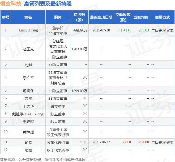Click the name 黄律拯
This screenshot has height=162, width=175.
[28, 132]
